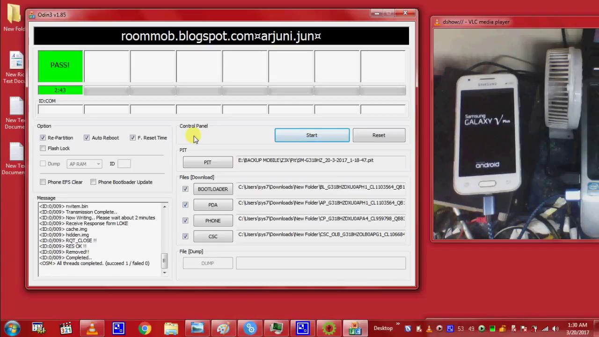599x337 pixels.
Task: Click the Dump ID input field
Action: click(124, 164)
